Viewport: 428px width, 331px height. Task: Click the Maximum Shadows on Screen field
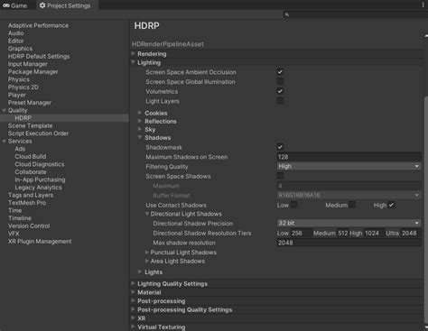coord(349,157)
